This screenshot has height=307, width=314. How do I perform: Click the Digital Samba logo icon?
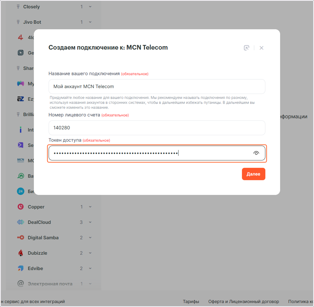(21, 238)
